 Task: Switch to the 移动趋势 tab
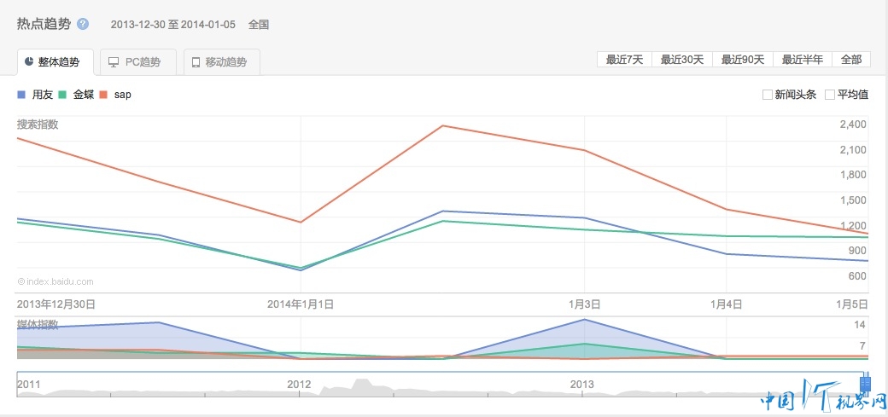222,62
